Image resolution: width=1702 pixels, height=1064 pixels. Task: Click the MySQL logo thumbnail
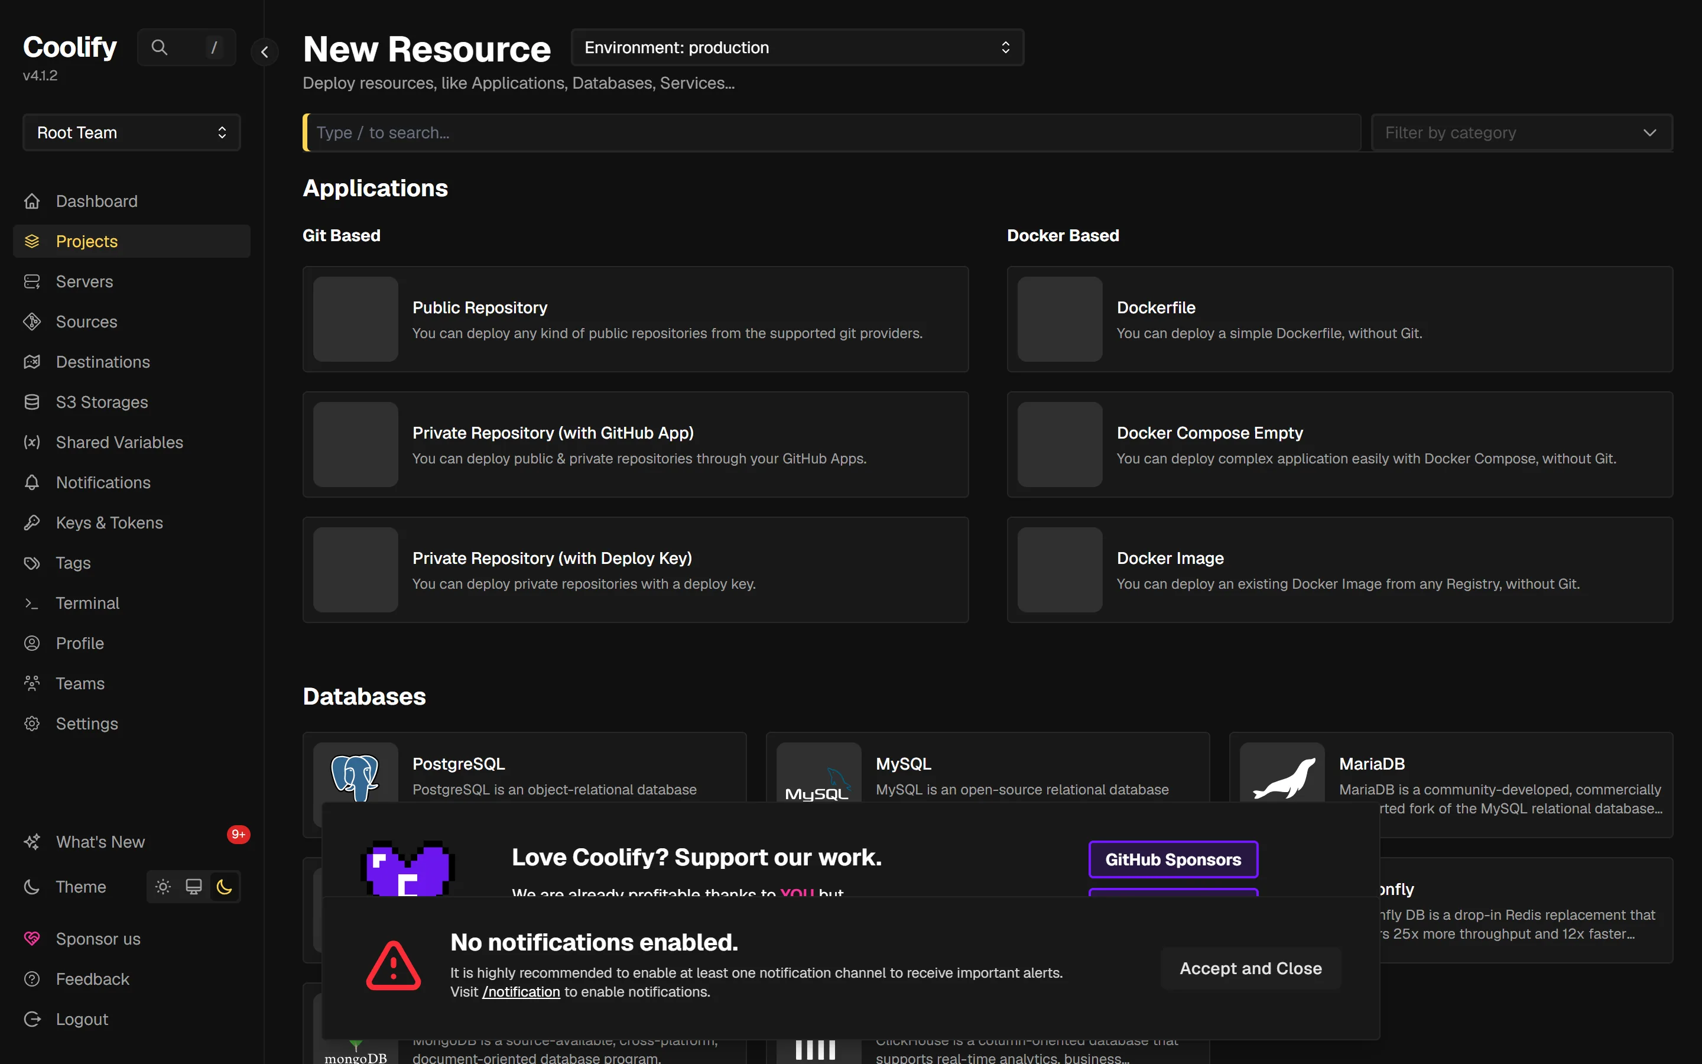pyautogui.click(x=818, y=784)
